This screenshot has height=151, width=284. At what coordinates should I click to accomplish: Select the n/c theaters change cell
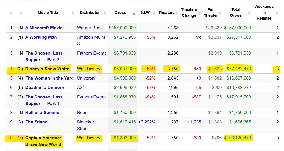pos(198,37)
